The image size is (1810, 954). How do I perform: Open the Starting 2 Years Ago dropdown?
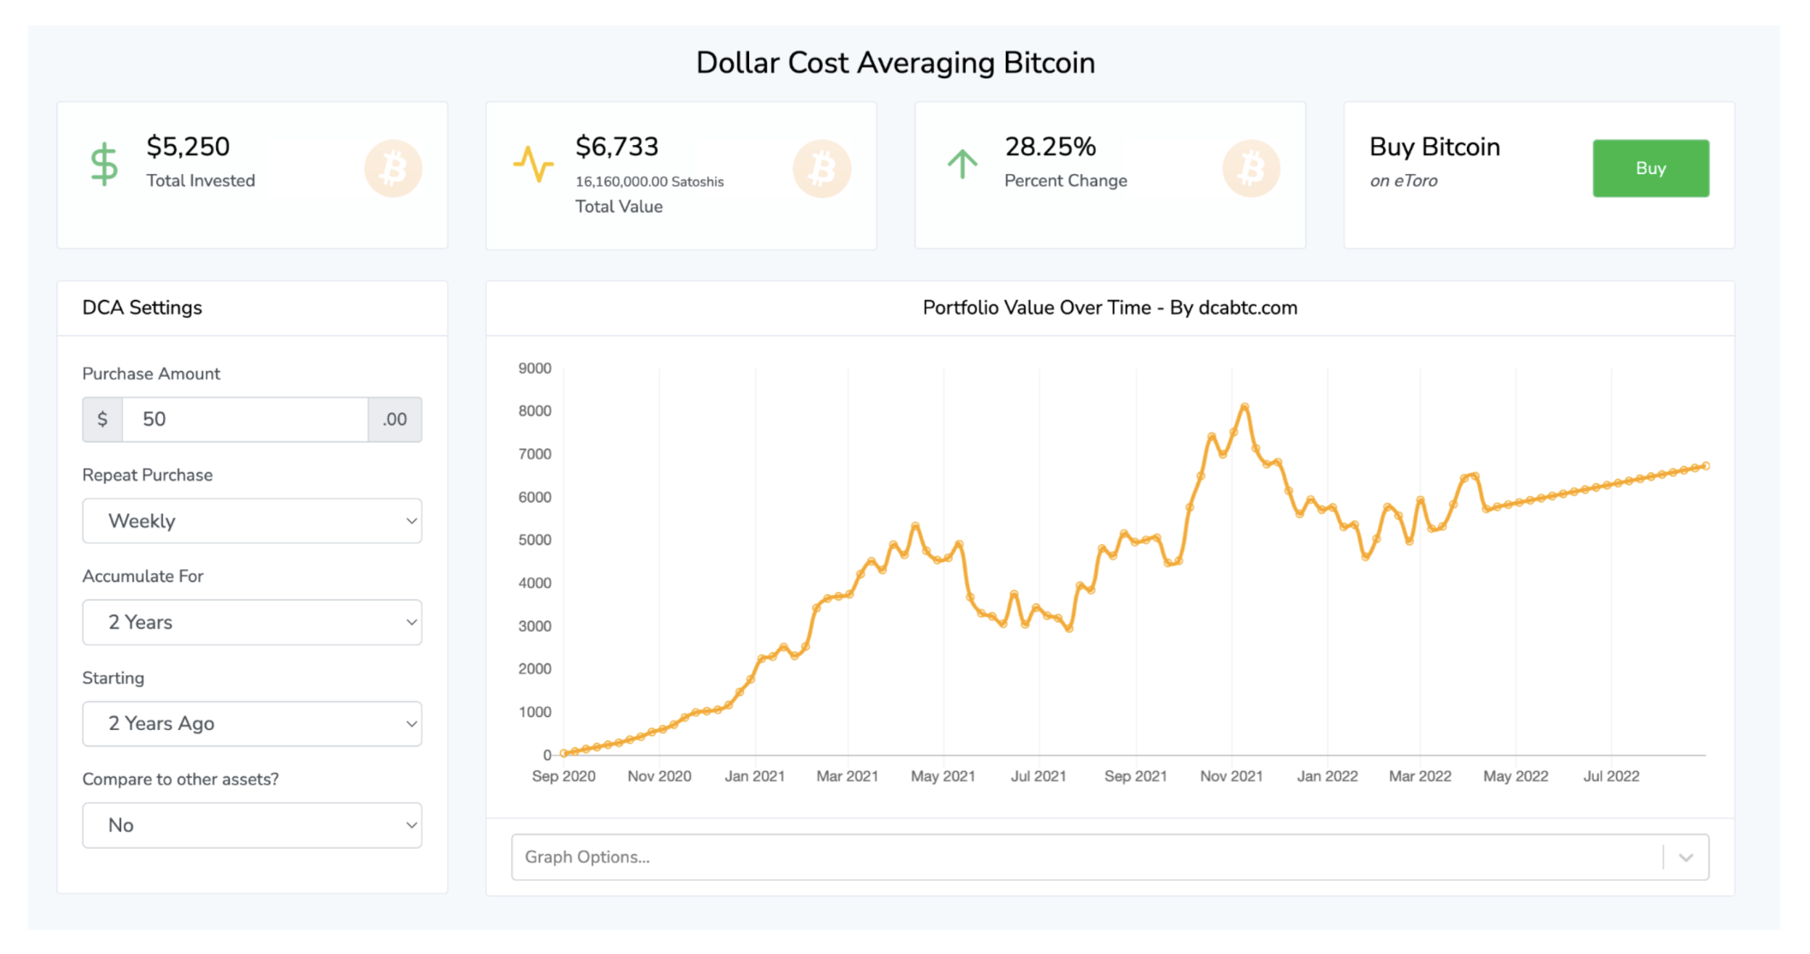(252, 723)
